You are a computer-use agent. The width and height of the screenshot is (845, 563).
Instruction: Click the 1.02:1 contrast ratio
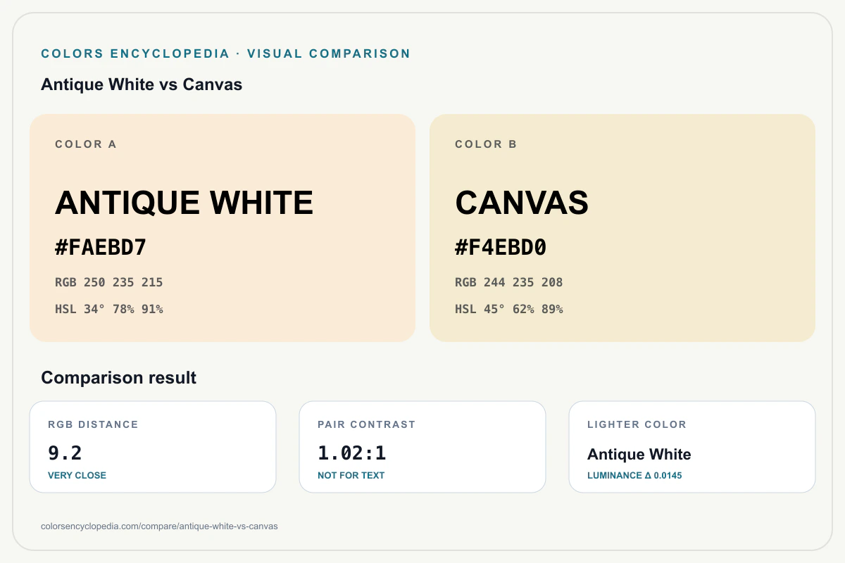(352, 453)
